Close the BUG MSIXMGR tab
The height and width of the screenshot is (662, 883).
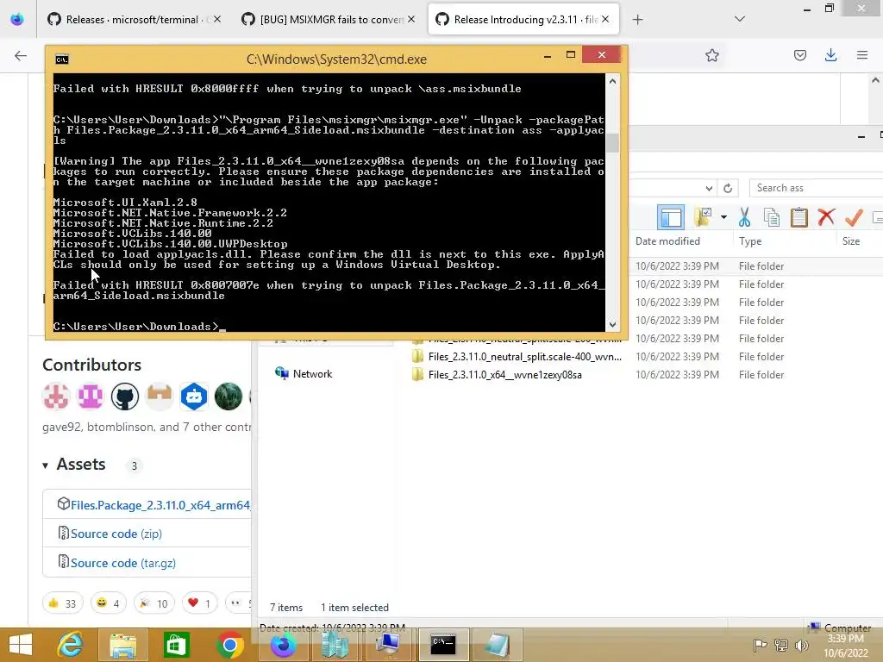(411, 19)
